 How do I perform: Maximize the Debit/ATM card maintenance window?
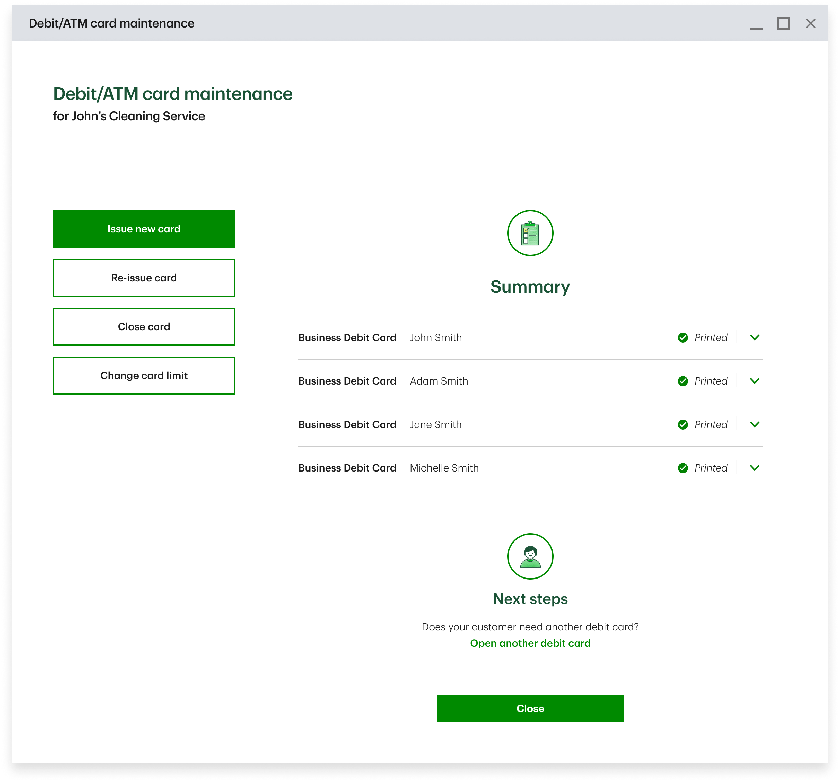pyautogui.click(x=783, y=23)
